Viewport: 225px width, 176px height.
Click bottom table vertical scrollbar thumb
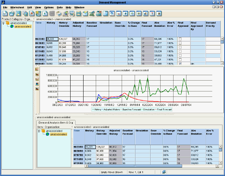221,150
